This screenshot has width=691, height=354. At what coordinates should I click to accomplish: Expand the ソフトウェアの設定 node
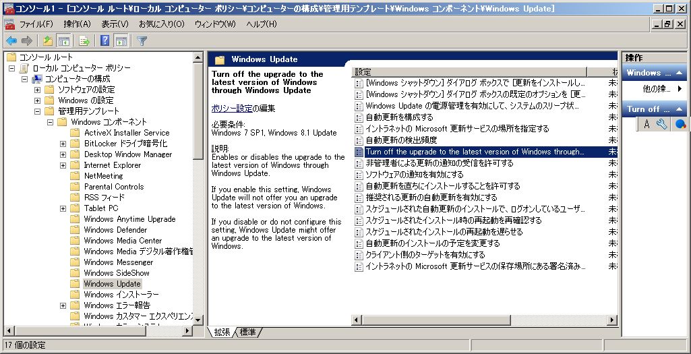pos(38,90)
